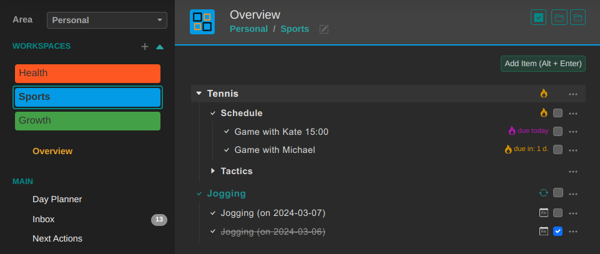This screenshot has width=600, height=254.
Task: Check off Game with Michael
Action: point(558,149)
